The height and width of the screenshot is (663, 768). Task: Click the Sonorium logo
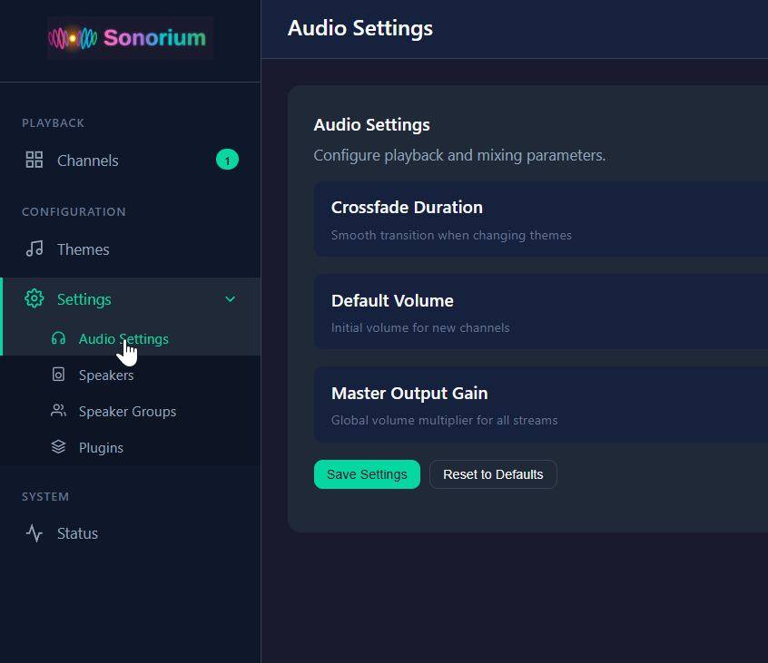click(x=130, y=38)
